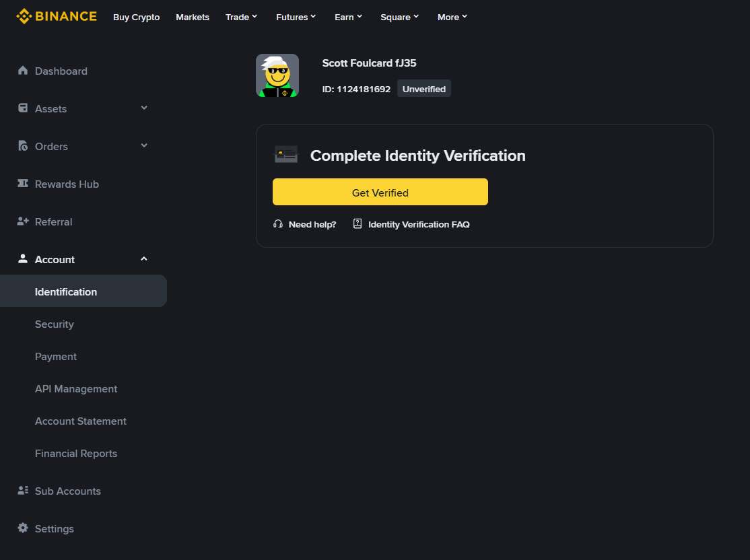Open the Trade dropdown menu
This screenshot has height=560, width=750.
pos(242,17)
